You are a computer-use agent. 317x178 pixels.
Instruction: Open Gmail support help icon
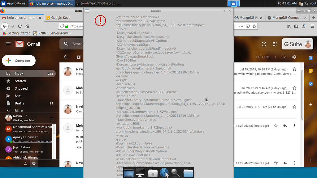[264, 44]
